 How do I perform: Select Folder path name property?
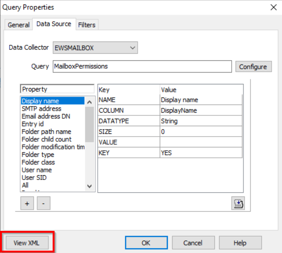[53, 132]
